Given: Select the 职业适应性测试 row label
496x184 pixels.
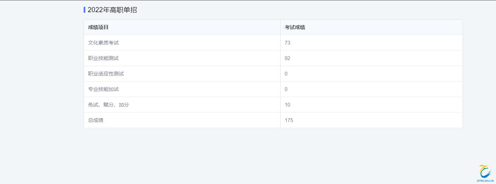Looking at the screenshot, I should 106,74.
